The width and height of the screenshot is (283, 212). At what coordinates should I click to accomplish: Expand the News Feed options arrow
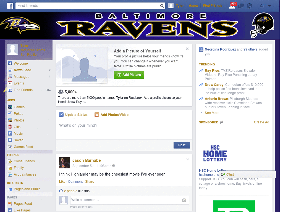(49, 70)
